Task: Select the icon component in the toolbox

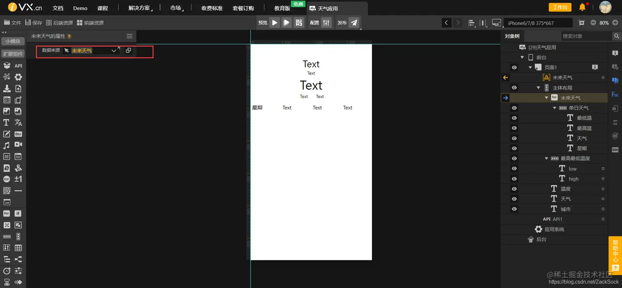Action: [x=6, y=179]
